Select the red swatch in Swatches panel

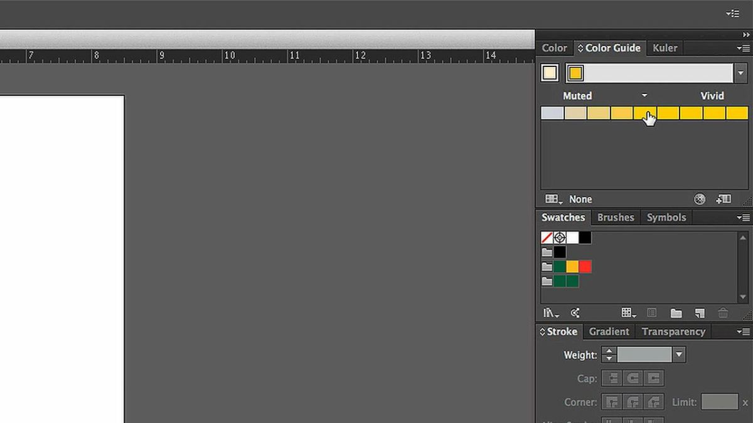tap(585, 267)
